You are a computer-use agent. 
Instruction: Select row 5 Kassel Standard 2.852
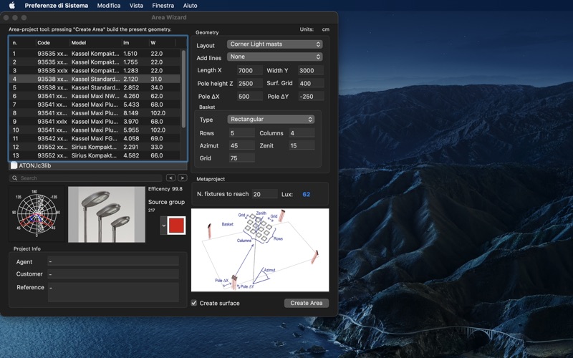click(x=95, y=87)
